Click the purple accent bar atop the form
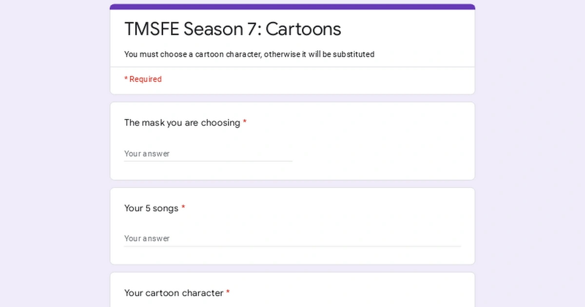This screenshot has width=585, height=307. click(x=292, y=7)
